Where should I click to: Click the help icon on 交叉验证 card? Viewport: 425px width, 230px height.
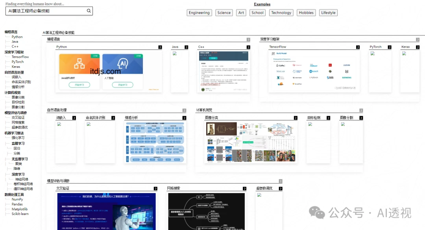(x=155, y=189)
